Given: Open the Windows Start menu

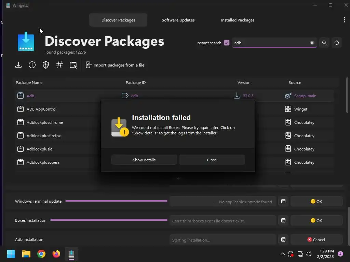Looking at the screenshot, I should (11, 254).
